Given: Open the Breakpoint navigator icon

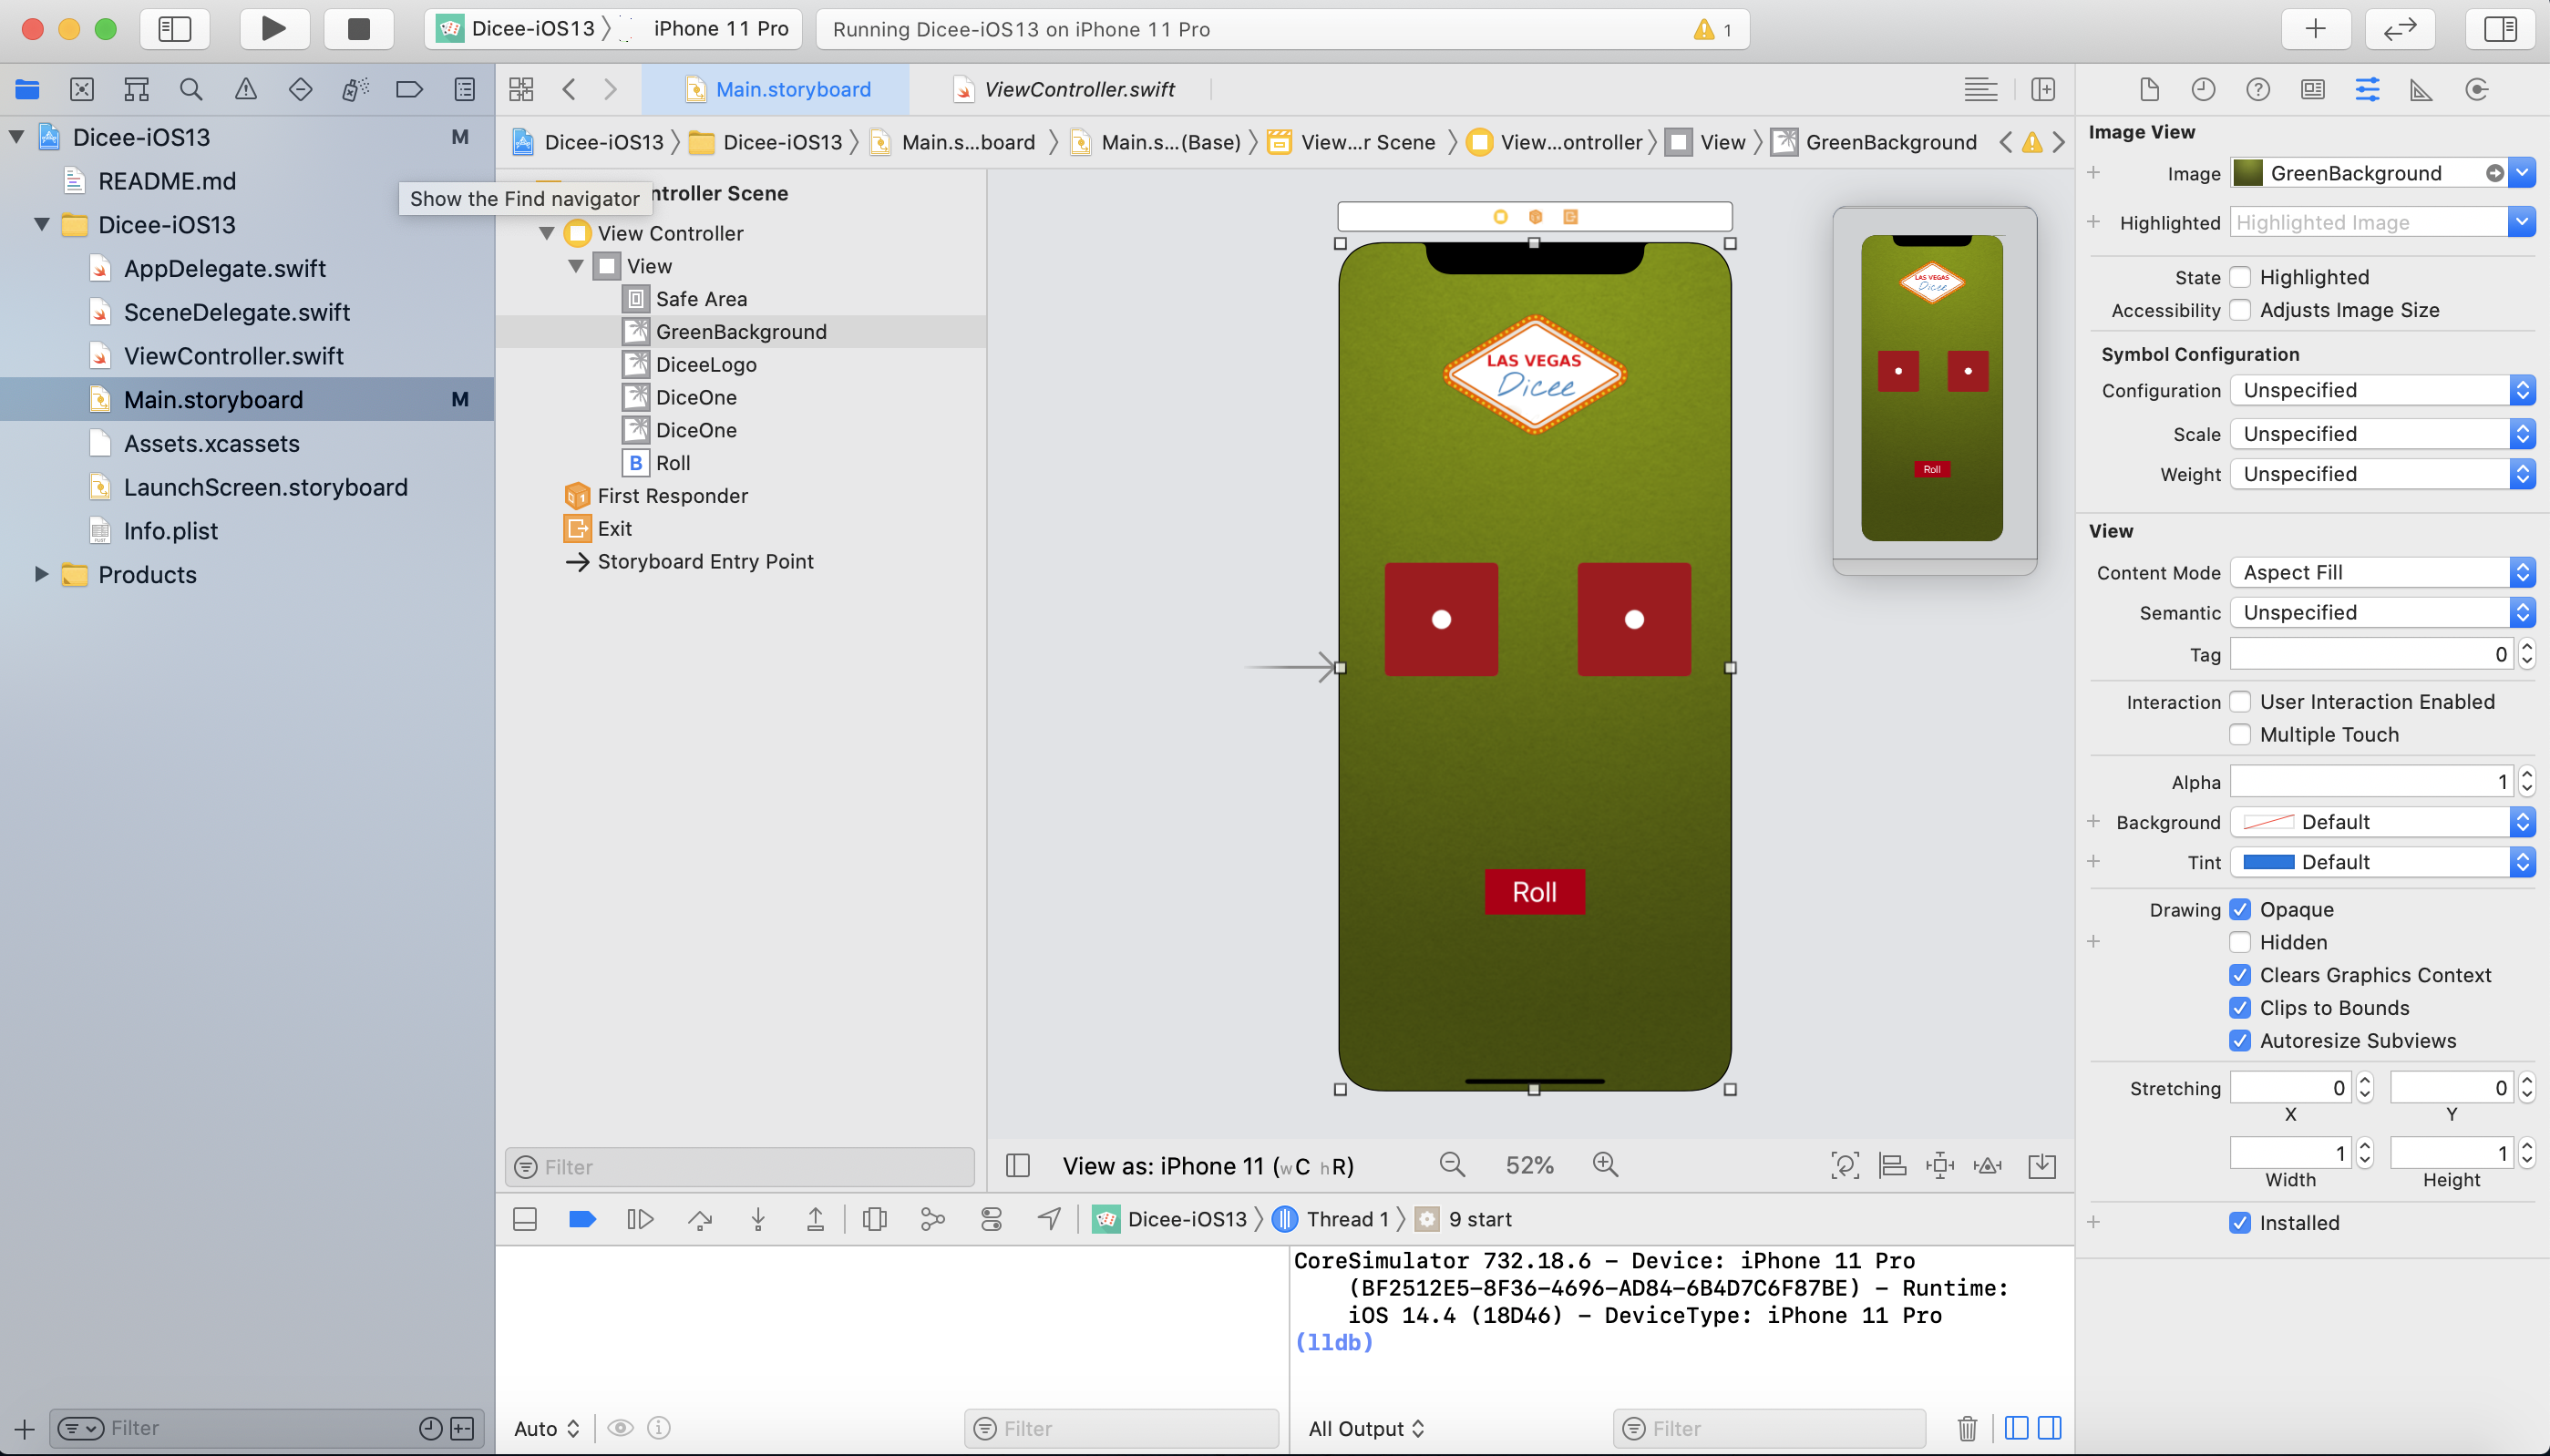Looking at the screenshot, I should 409,90.
